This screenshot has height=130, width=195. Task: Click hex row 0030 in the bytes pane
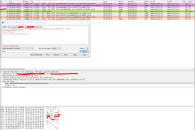(30, 113)
